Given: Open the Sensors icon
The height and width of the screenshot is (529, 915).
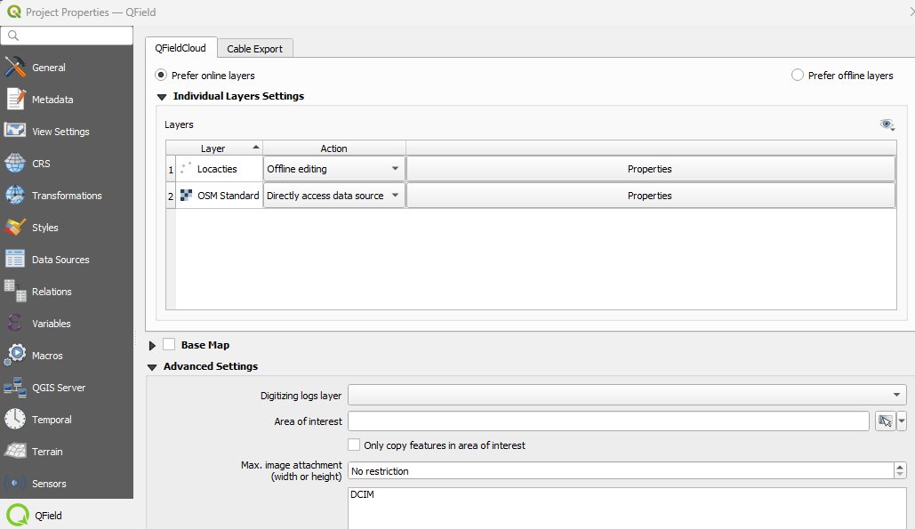Looking at the screenshot, I should point(15,484).
